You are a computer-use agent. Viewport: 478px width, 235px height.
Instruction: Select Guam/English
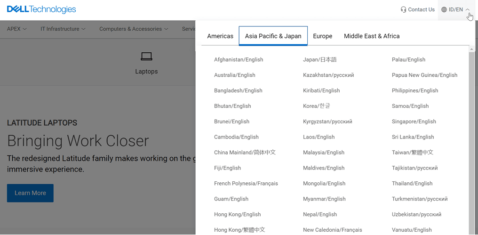click(231, 199)
